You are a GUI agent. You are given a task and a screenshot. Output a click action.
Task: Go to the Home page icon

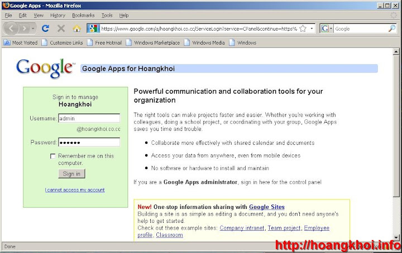click(x=76, y=28)
